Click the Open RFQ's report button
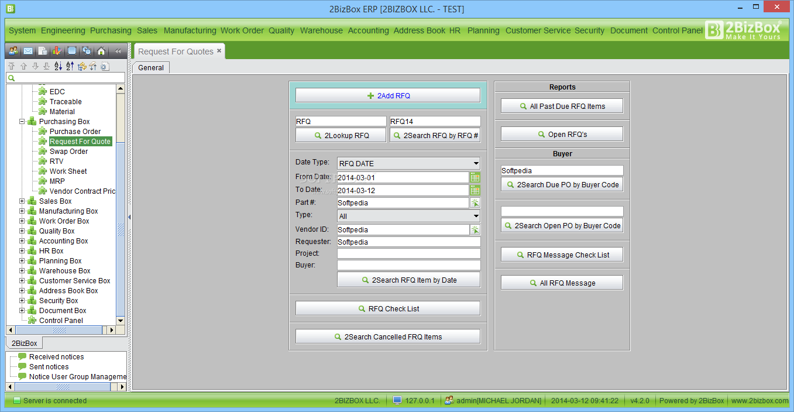The width and height of the screenshot is (794, 412). [562, 134]
